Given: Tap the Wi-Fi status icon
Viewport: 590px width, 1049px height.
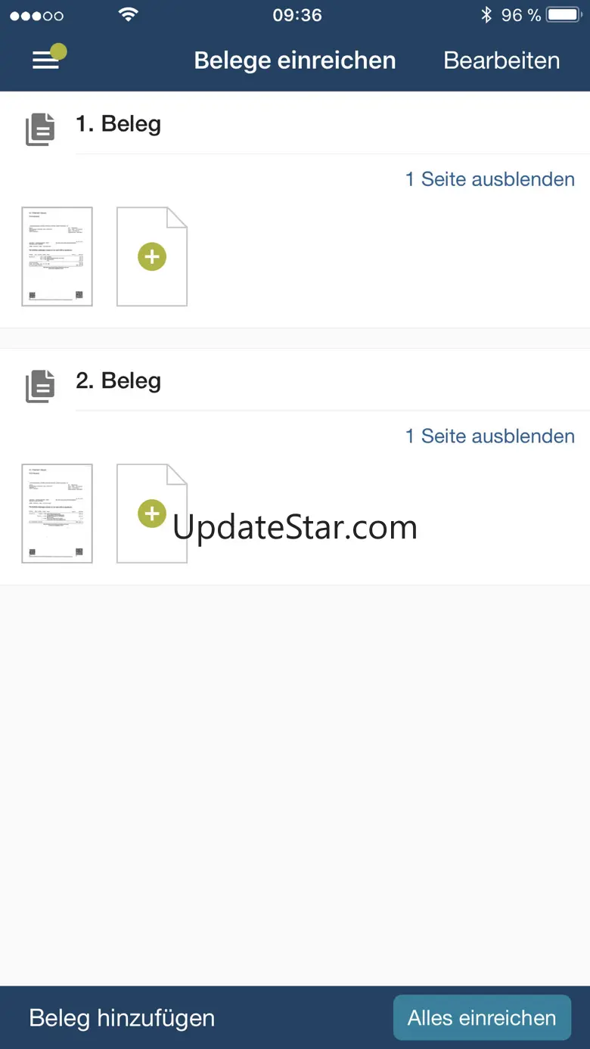Looking at the screenshot, I should coord(129,15).
